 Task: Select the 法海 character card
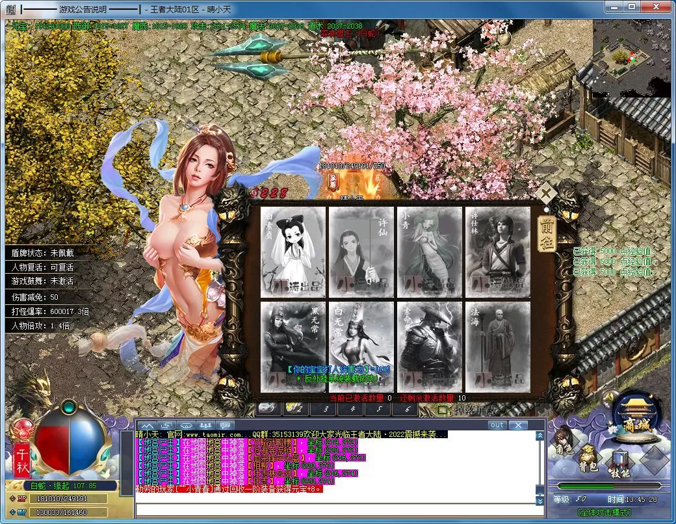click(x=497, y=347)
